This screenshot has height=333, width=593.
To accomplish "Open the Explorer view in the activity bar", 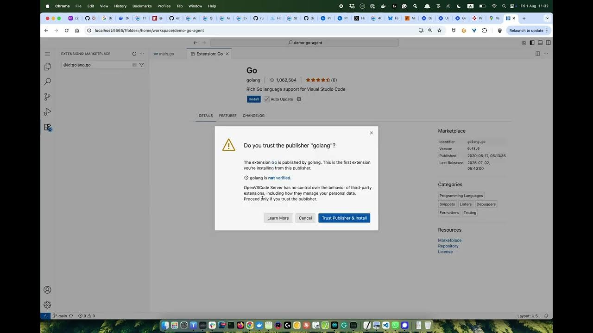I will (x=47, y=66).
